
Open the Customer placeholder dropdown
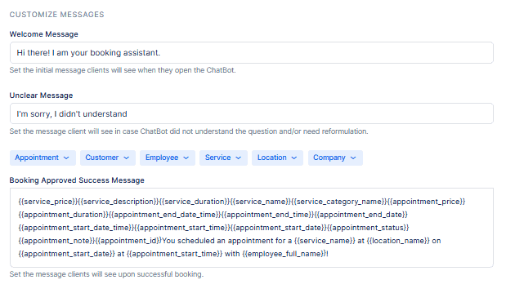coord(107,158)
